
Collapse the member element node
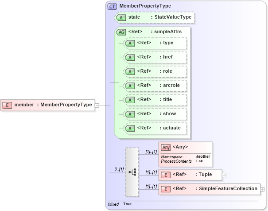click(97, 105)
